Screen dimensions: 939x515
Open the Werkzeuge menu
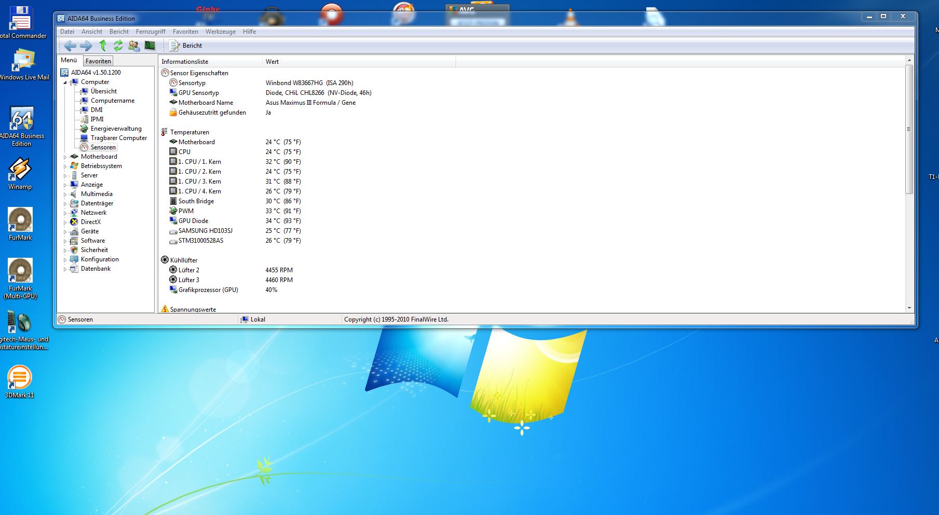[x=220, y=32]
